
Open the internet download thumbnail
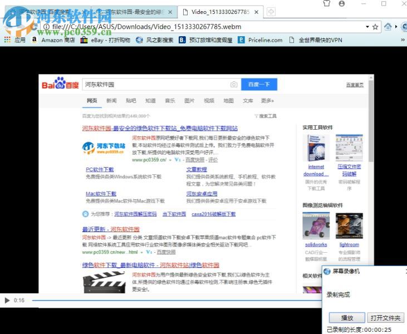click(316, 148)
